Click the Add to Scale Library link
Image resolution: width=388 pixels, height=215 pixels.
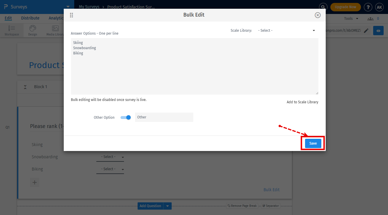pos(302,102)
